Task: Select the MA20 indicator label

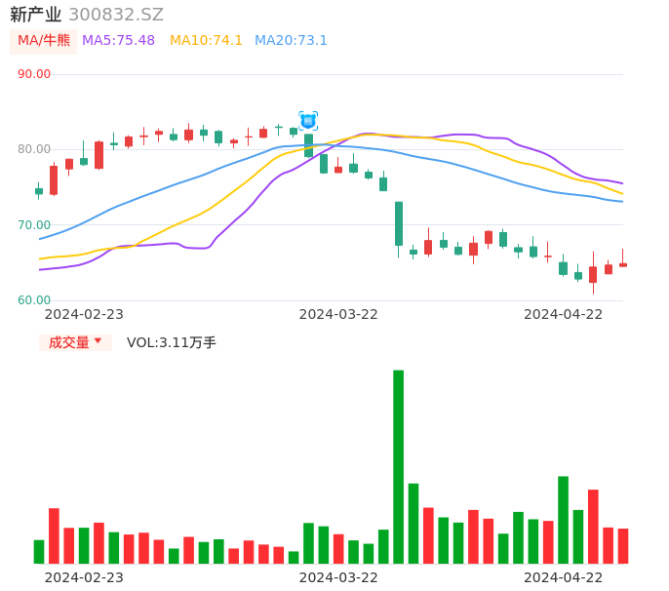Action: (x=291, y=41)
